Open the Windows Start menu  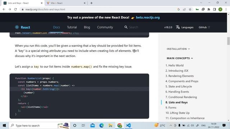tap(4, 125)
